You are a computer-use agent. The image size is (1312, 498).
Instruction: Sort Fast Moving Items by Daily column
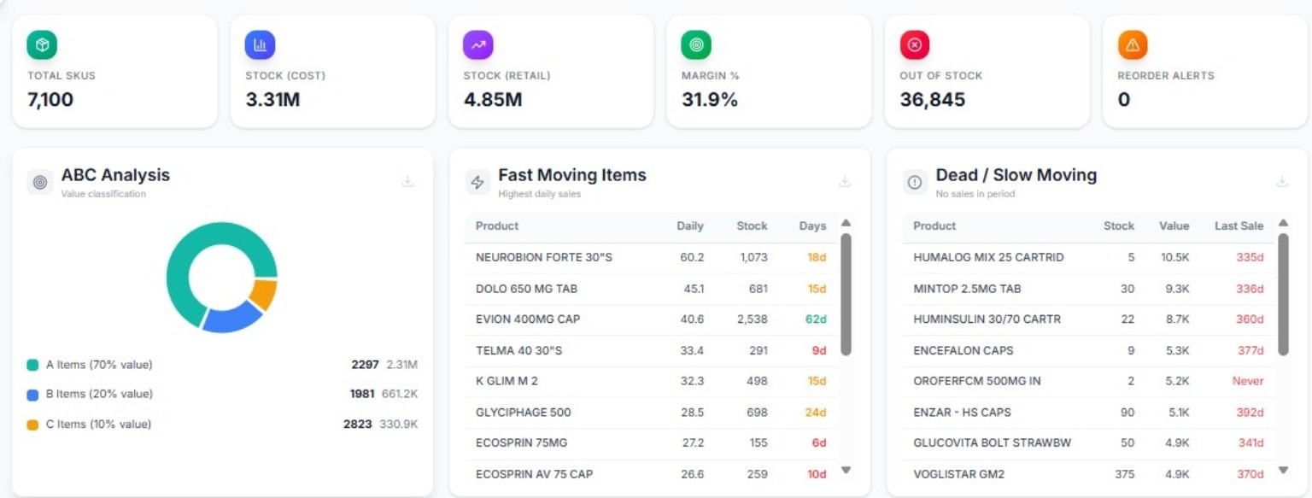(690, 226)
